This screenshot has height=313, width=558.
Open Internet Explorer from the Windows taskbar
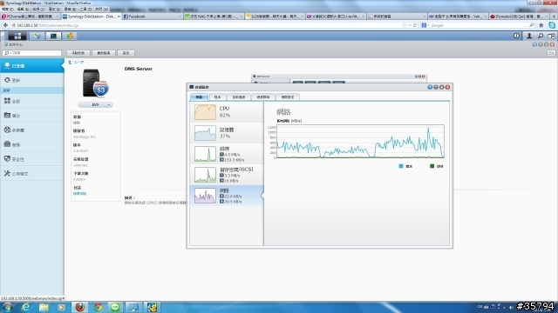(25, 307)
